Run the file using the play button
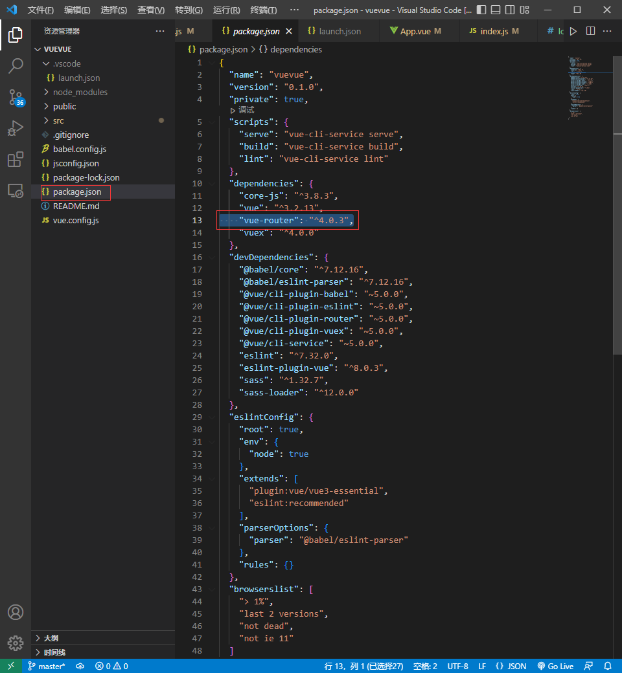Image resolution: width=622 pixels, height=673 pixels. 573,30
